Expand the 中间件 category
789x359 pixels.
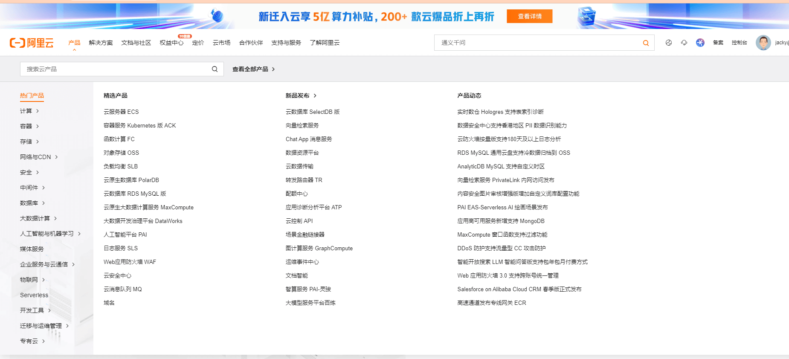click(x=32, y=188)
